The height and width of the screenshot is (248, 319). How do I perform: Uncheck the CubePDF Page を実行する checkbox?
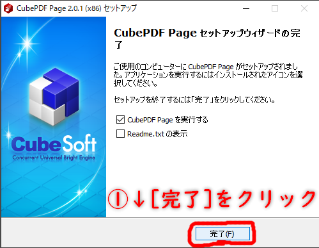point(120,120)
